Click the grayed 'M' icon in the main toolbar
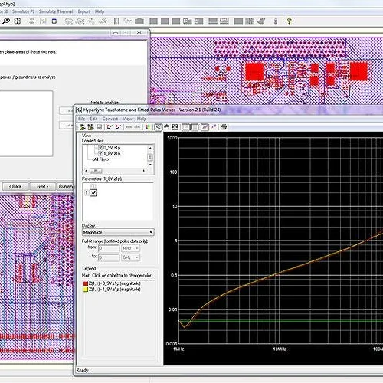Viewport: 383px width, 383px height. click(x=43, y=21)
